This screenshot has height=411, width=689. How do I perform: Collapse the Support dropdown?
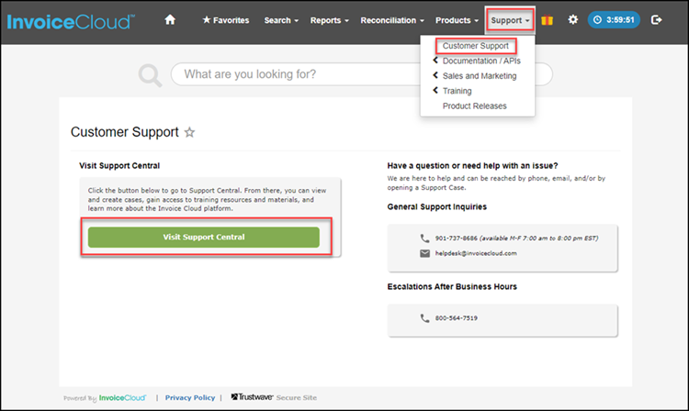pyautogui.click(x=510, y=20)
